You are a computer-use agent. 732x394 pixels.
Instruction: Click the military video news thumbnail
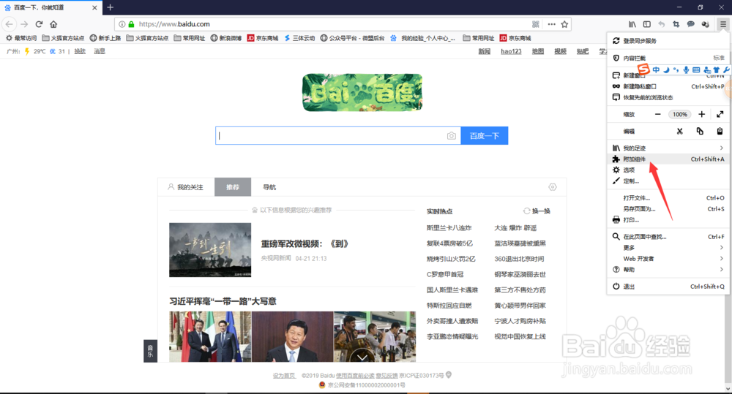tap(210, 250)
